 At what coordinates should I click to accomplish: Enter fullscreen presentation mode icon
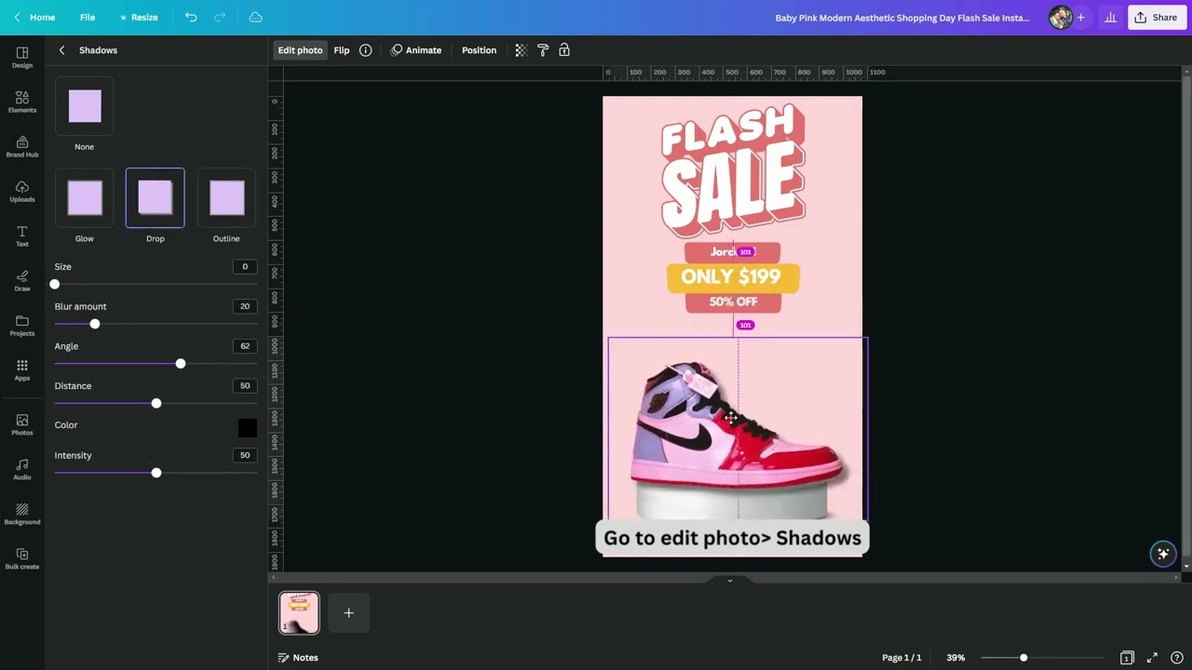tap(1152, 658)
